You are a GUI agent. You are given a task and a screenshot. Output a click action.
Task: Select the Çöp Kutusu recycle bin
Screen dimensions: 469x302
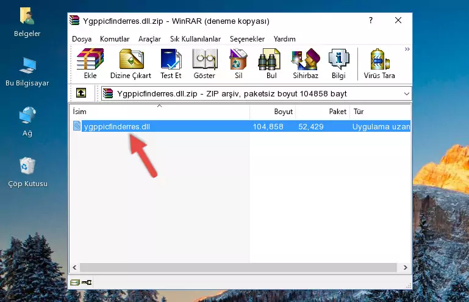tap(27, 173)
